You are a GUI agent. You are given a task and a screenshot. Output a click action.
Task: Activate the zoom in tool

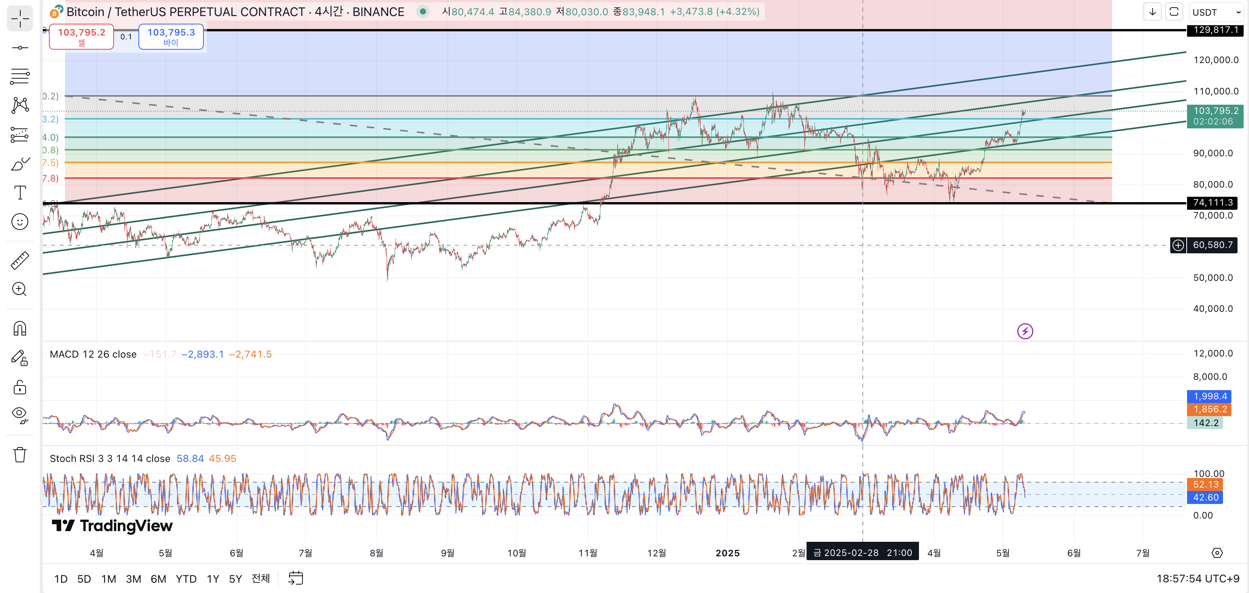point(20,290)
